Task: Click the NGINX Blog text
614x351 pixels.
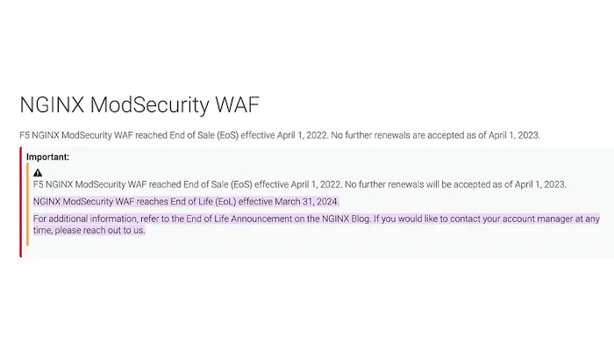Action: [346, 218]
